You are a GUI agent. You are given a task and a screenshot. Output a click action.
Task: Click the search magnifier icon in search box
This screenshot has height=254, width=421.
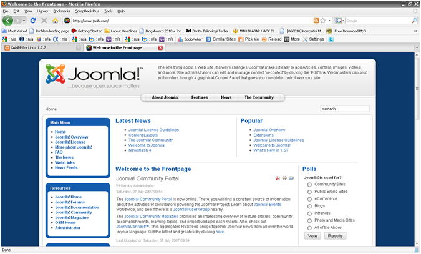pyautogui.click(x=414, y=21)
